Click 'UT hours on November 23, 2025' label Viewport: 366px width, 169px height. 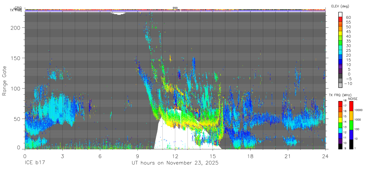click(x=175, y=163)
